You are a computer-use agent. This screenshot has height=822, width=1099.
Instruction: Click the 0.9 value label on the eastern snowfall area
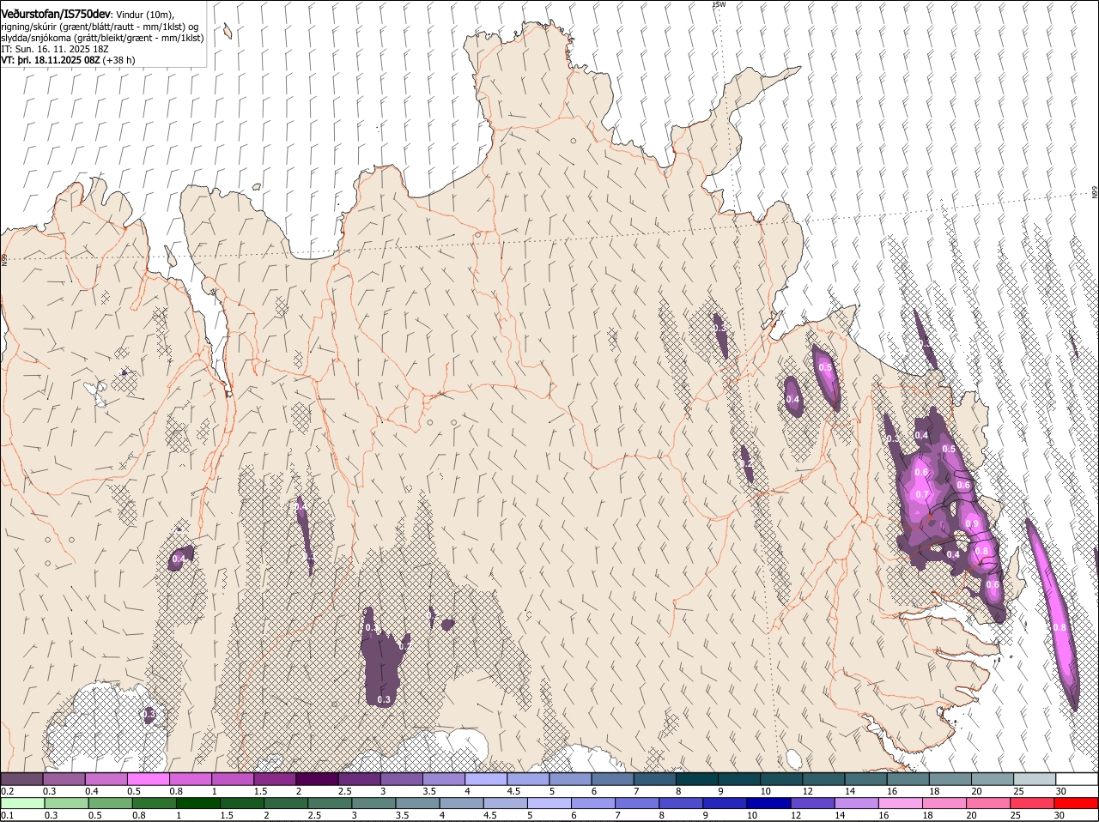click(972, 523)
